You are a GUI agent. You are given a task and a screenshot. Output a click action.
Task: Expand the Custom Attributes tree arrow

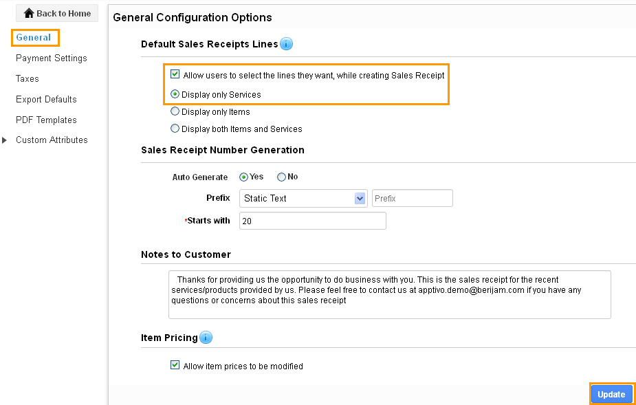(x=4, y=140)
